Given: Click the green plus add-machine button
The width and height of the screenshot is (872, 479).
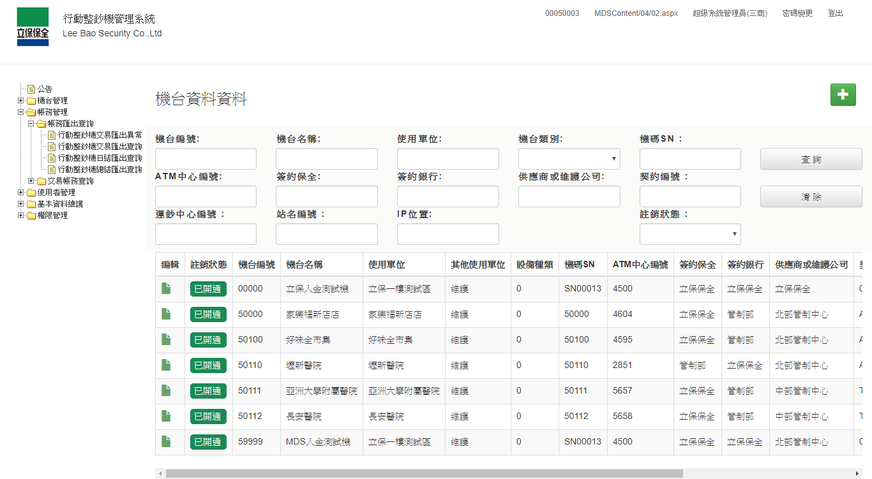Looking at the screenshot, I should [843, 94].
